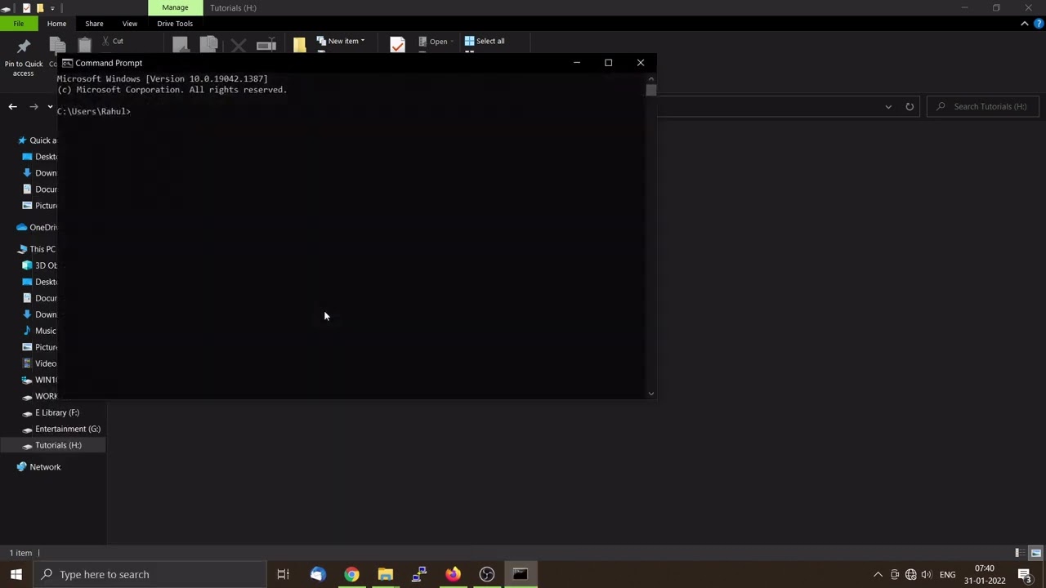Collapse the Explorer ribbon with the chevron
This screenshot has height=588, width=1046.
tap(1025, 24)
